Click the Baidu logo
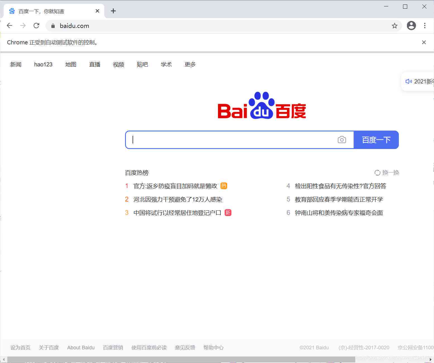 click(262, 105)
